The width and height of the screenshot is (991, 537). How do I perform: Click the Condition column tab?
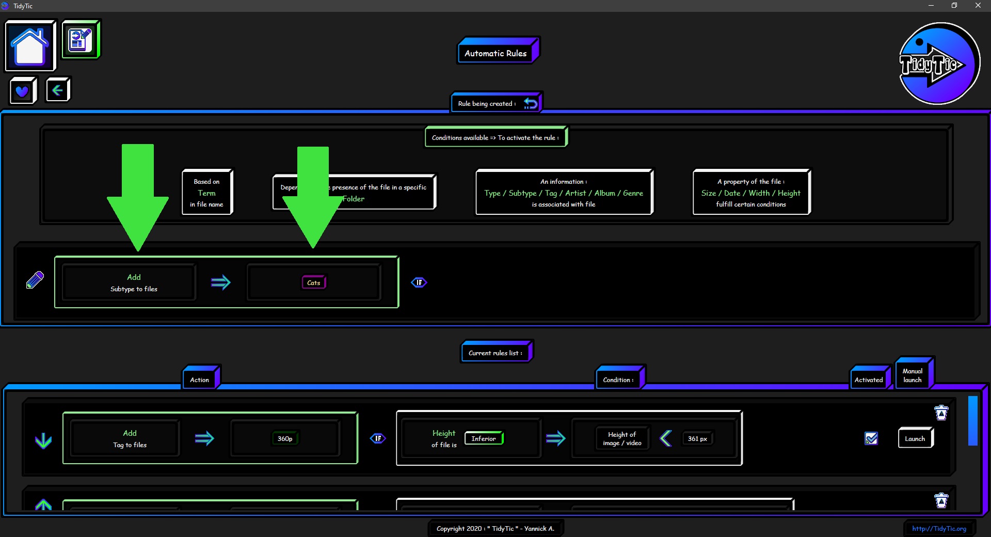pyautogui.click(x=619, y=377)
